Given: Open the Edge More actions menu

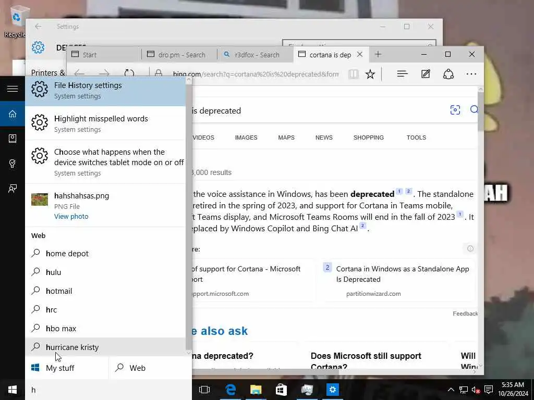Looking at the screenshot, I should [471, 74].
